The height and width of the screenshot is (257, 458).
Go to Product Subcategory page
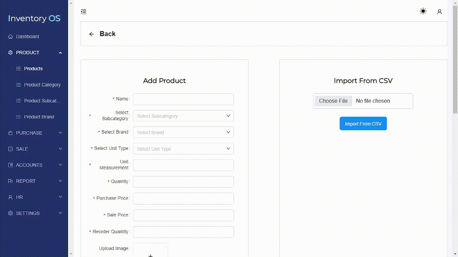click(42, 101)
